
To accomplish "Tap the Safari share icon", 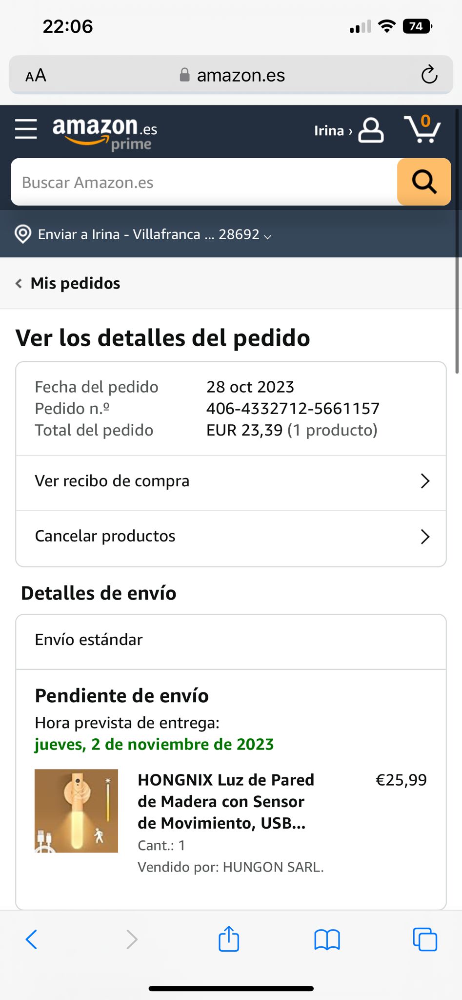I will tap(229, 938).
